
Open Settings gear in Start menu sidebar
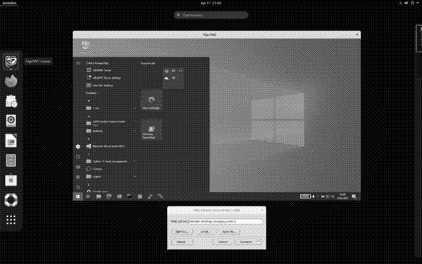[x=78, y=177]
